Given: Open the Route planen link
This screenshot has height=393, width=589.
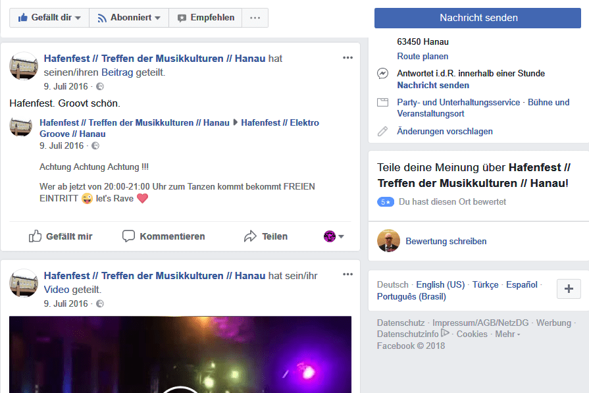Looking at the screenshot, I should (x=423, y=57).
